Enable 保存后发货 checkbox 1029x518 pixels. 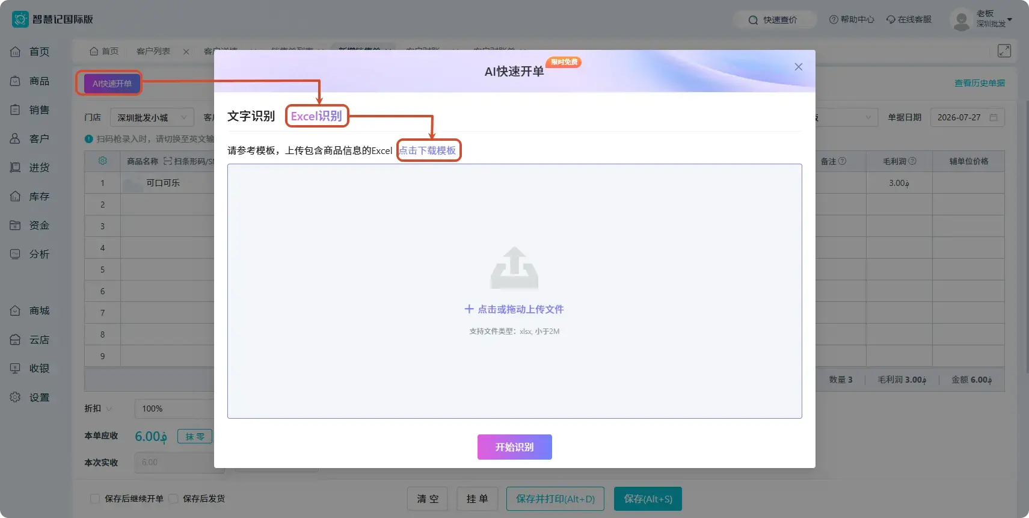point(173,498)
